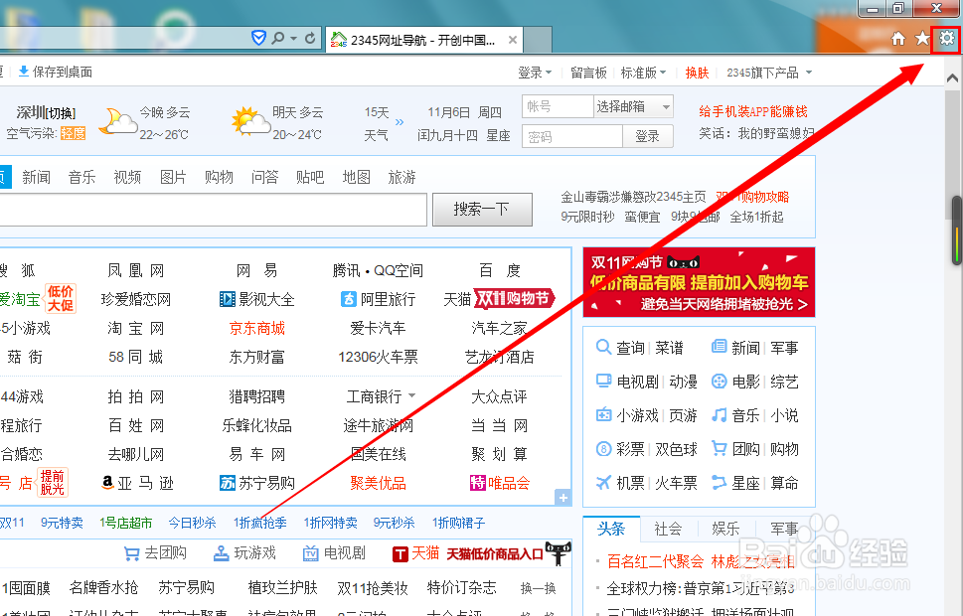Open the 聚美优品 link
This screenshot has height=616, width=963.
378,483
